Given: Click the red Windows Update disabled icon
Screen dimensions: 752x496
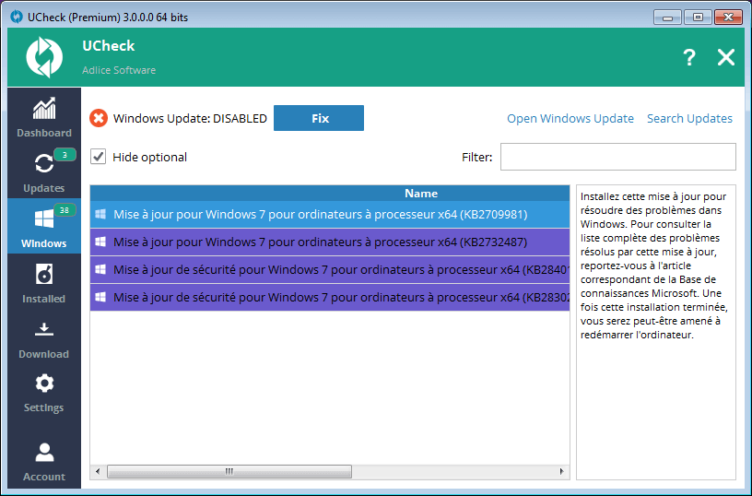Looking at the screenshot, I should pyautogui.click(x=98, y=119).
